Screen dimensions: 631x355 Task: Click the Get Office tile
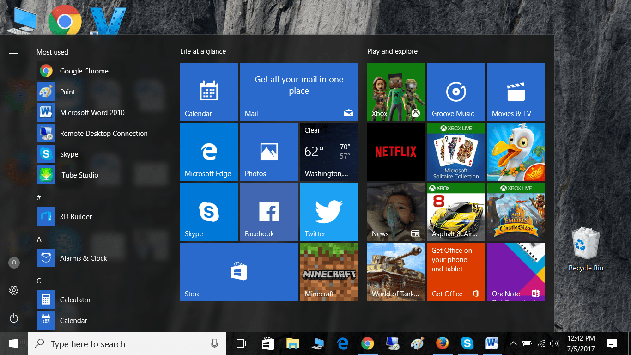click(x=456, y=272)
